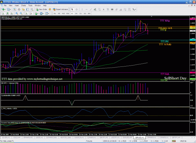
Task: Open the SILVER,H1 chart tab
Action: pos(6,137)
